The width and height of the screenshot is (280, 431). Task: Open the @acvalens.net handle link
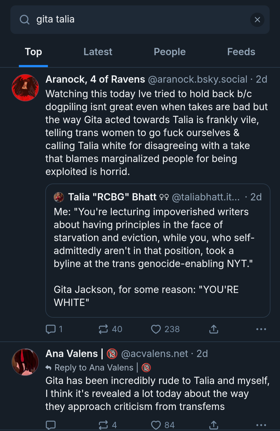tap(155, 354)
